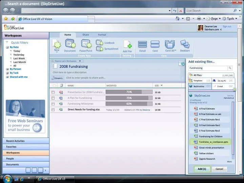The image size is (244, 183).
Task: Open the Format ribbon tab
Action: pyautogui.click(x=102, y=35)
